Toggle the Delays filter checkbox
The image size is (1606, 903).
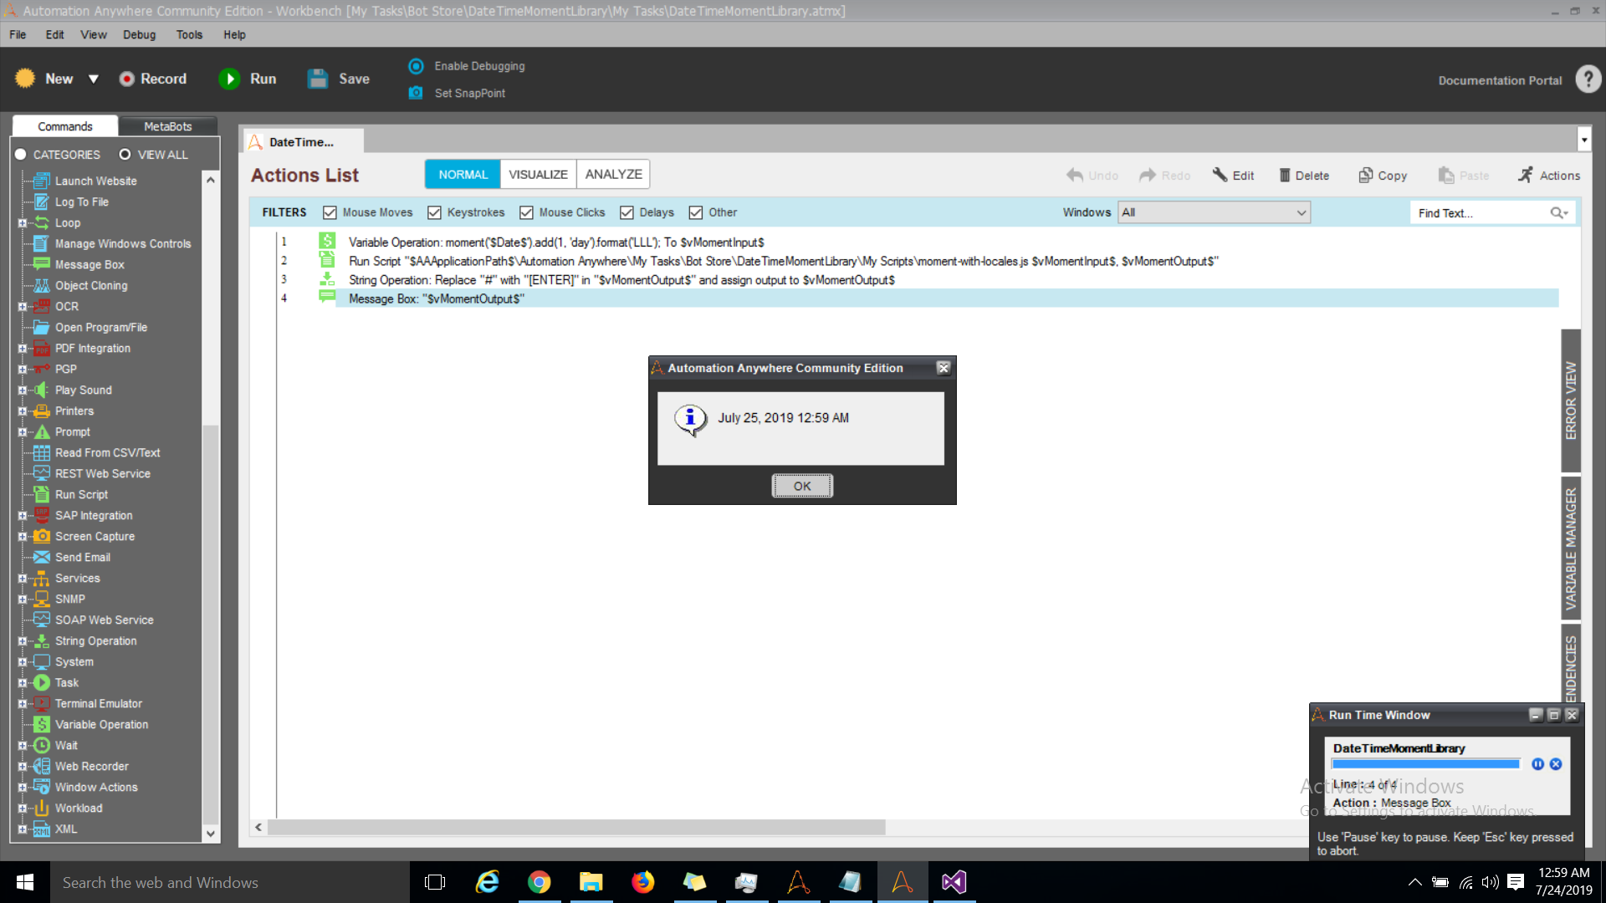tap(627, 213)
